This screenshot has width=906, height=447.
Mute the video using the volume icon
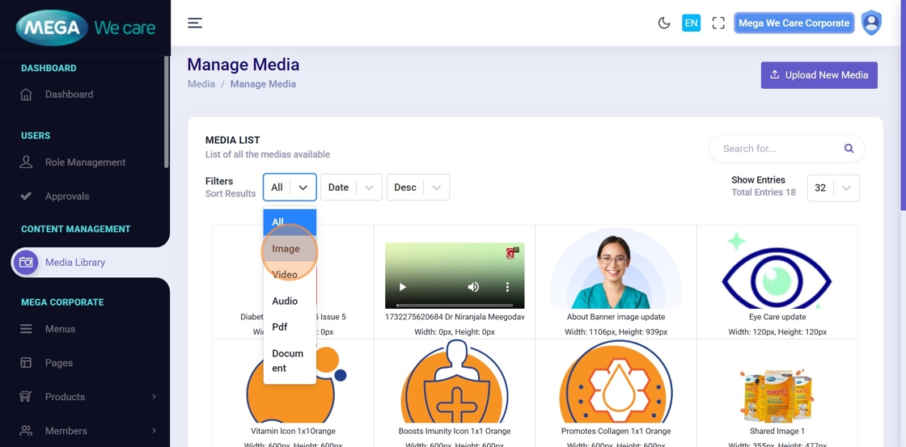[x=473, y=287]
